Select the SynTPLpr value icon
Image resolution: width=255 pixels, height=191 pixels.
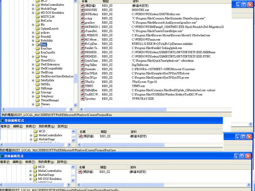point(82,78)
